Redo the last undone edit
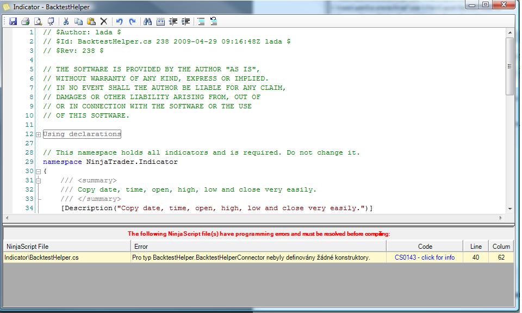This screenshot has width=522, height=313. pos(132,21)
